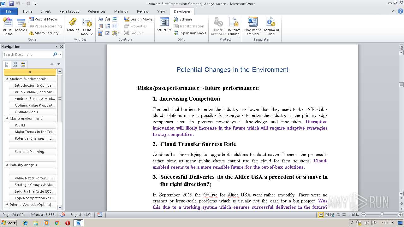
Task: Open XML Schema settings
Action: [x=183, y=19]
